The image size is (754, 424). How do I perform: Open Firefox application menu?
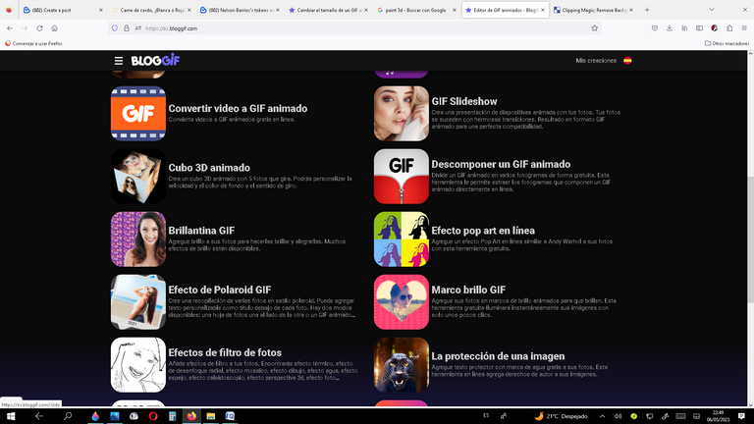744,28
